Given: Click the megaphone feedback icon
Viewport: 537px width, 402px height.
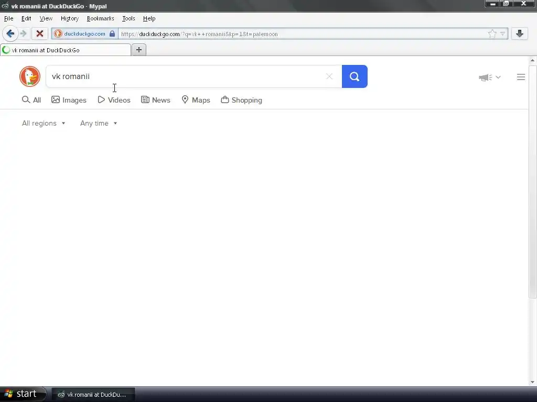Looking at the screenshot, I should point(485,77).
